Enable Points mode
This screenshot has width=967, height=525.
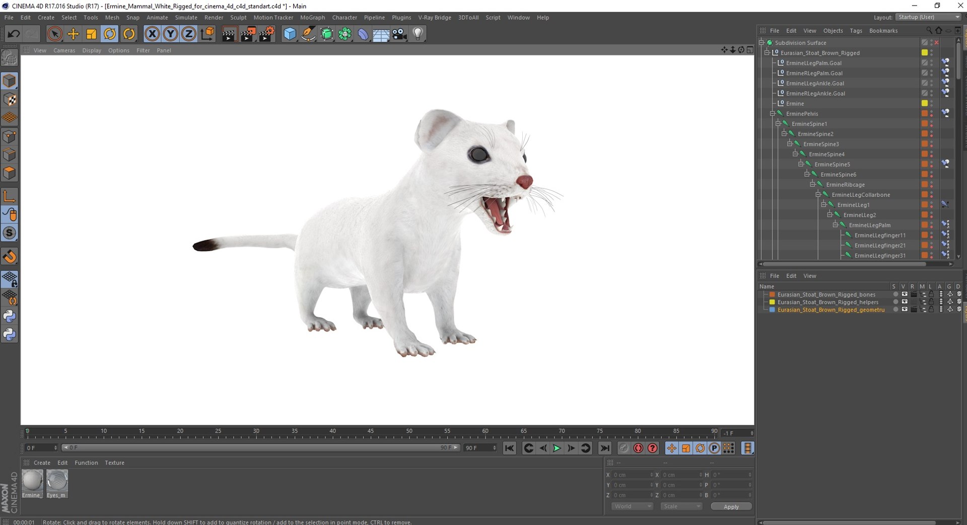pyautogui.click(x=10, y=136)
